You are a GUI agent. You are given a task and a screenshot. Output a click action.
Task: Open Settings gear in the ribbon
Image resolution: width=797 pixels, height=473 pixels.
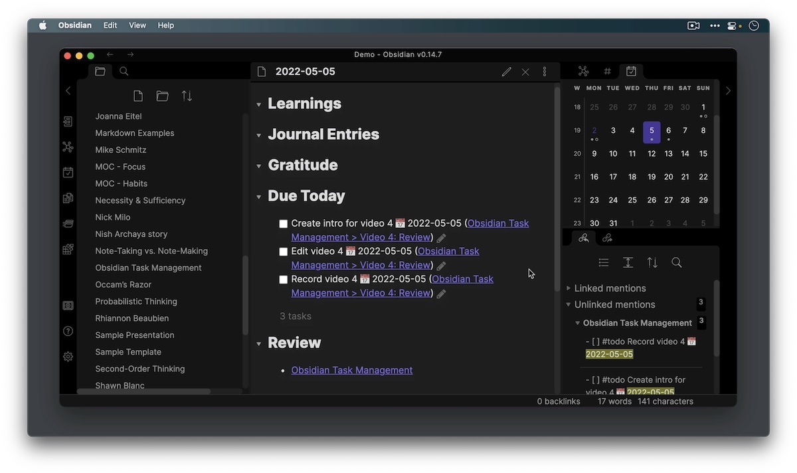[68, 356]
